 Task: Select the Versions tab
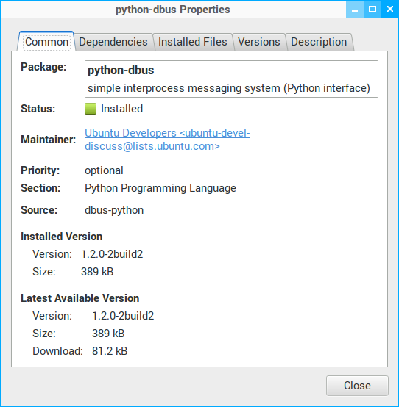[x=259, y=42]
